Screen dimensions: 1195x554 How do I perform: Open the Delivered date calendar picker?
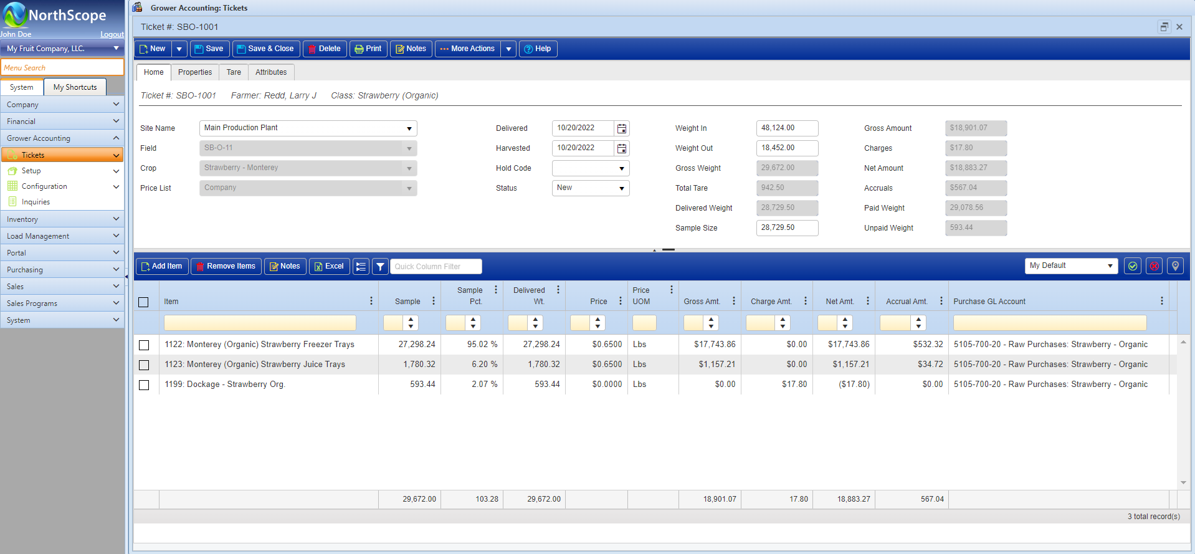coord(621,128)
